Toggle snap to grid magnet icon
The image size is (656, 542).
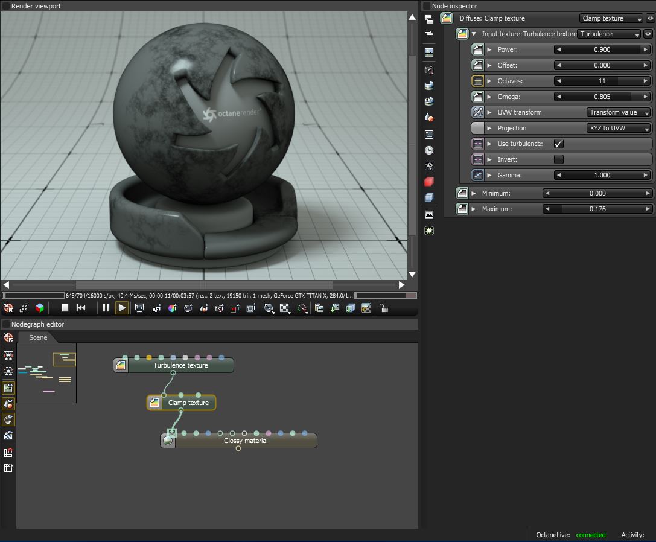coord(8,452)
